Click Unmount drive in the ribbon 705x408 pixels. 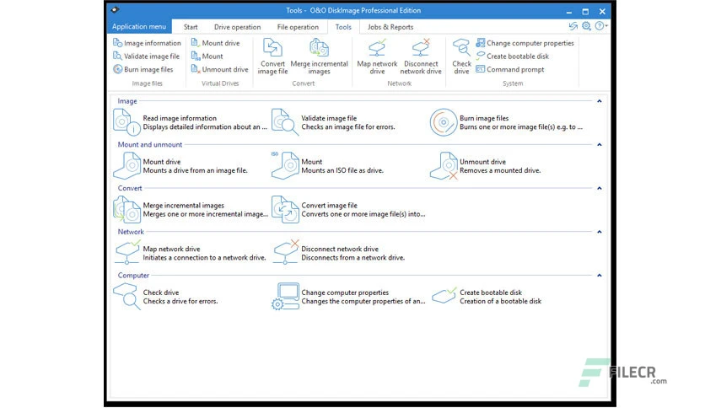click(219, 69)
